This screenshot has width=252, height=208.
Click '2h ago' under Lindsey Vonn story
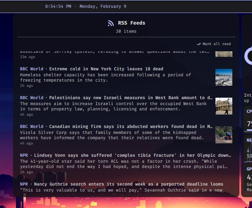coord(26,172)
